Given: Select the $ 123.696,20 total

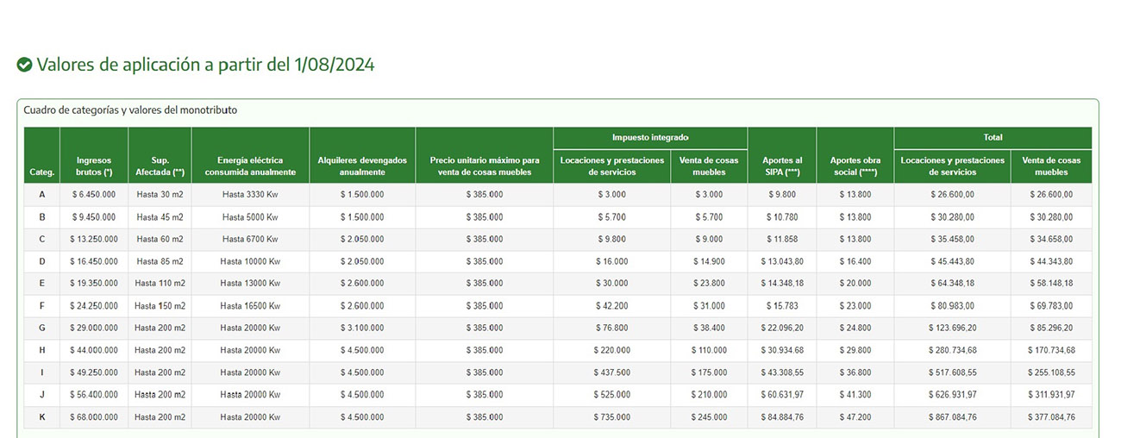Looking at the screenshot, I should coord(953,328).
